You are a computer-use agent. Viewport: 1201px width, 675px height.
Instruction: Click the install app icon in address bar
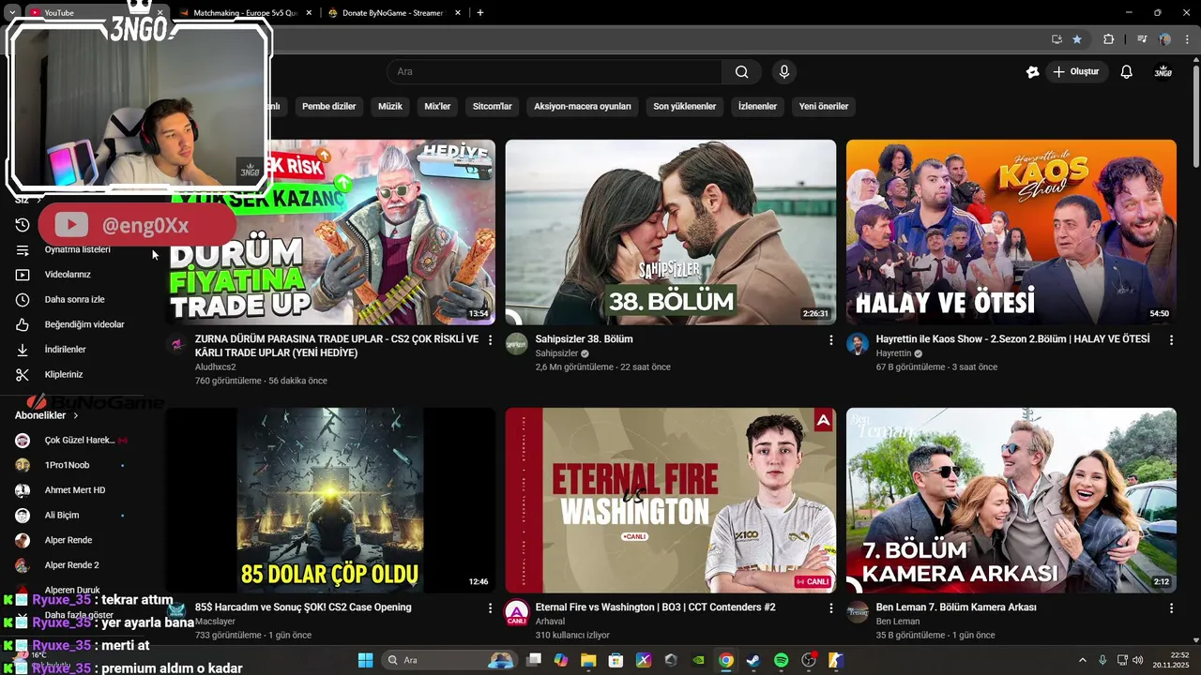point(1057,39)
